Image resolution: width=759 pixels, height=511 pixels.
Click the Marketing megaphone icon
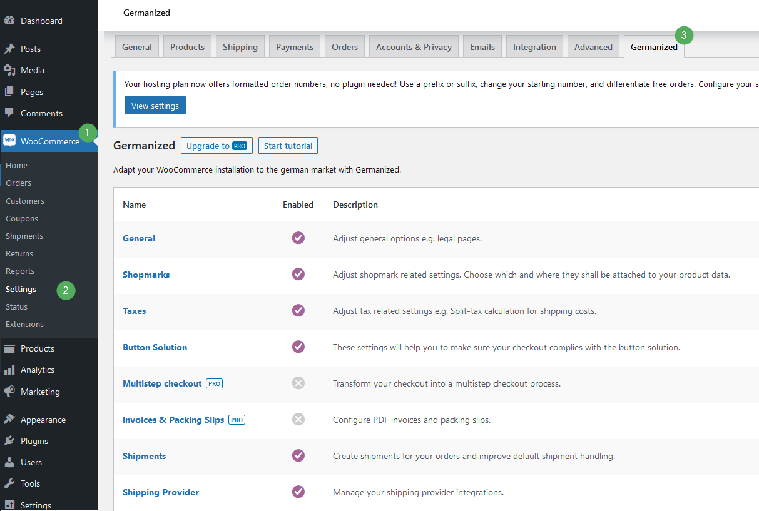tap(9, 392)
